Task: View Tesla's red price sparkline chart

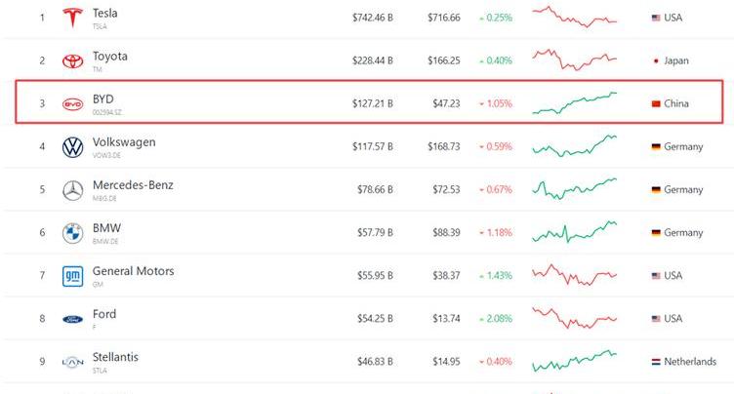Action: (574, 17)
